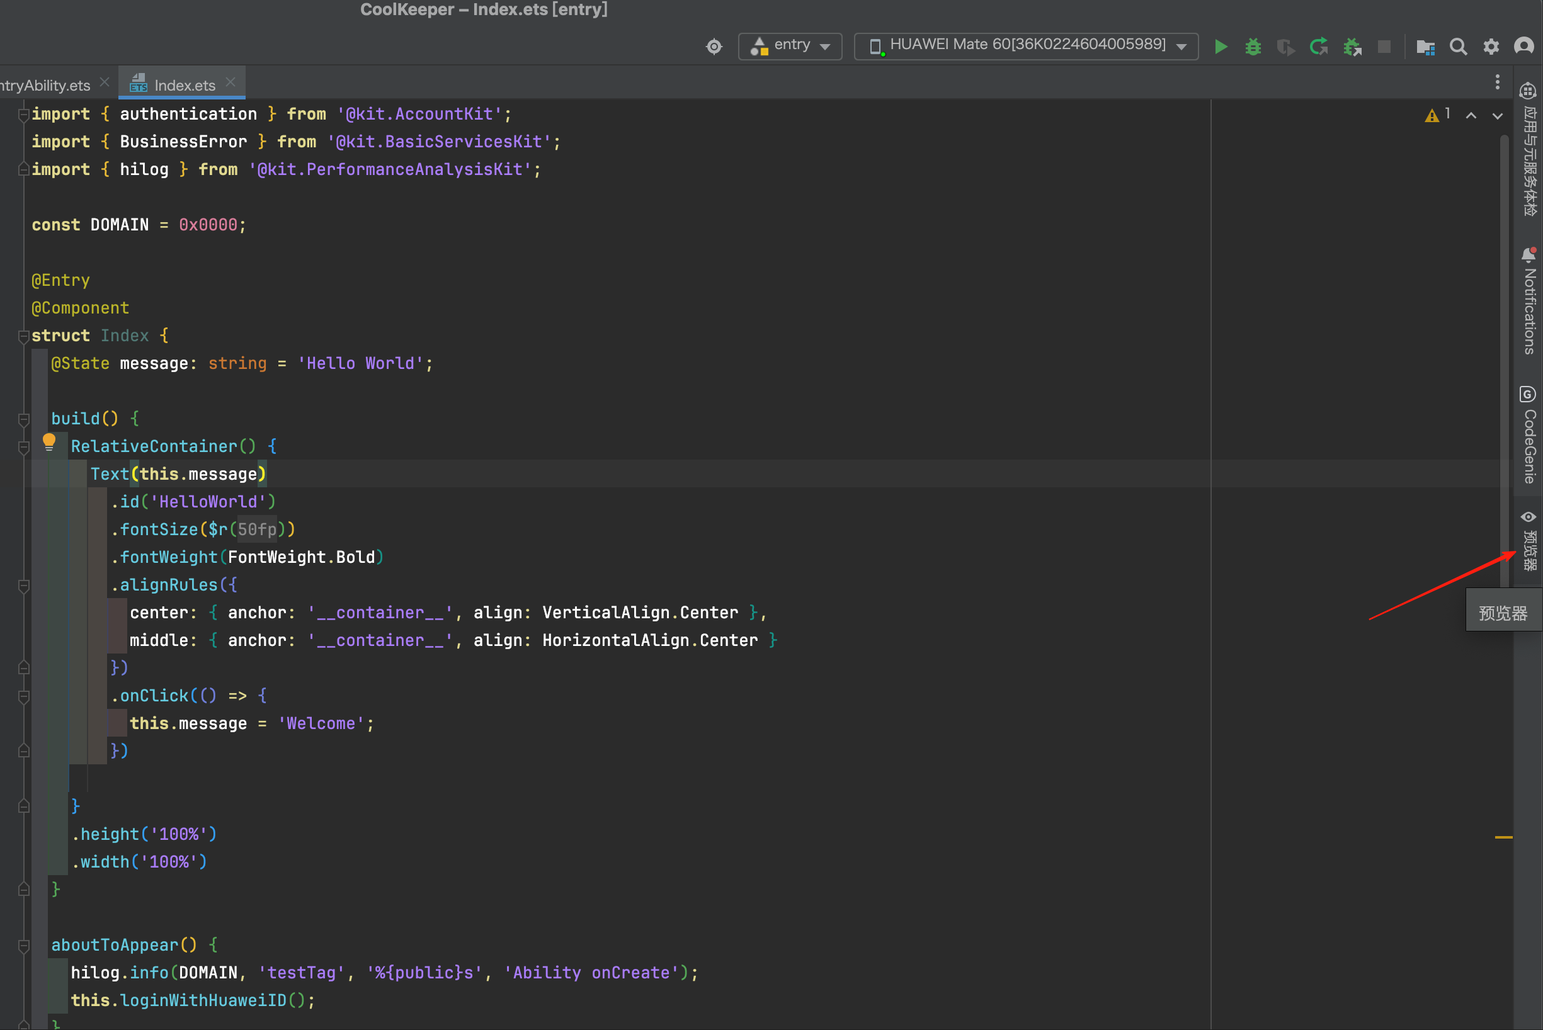The width and height of the screenshot is (1543, 1030).
Task: Open Project Structure folder icon
Action: [x=1425, y=47]
